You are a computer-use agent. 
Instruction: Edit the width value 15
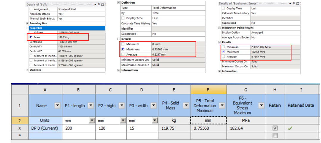pos(142,128)
